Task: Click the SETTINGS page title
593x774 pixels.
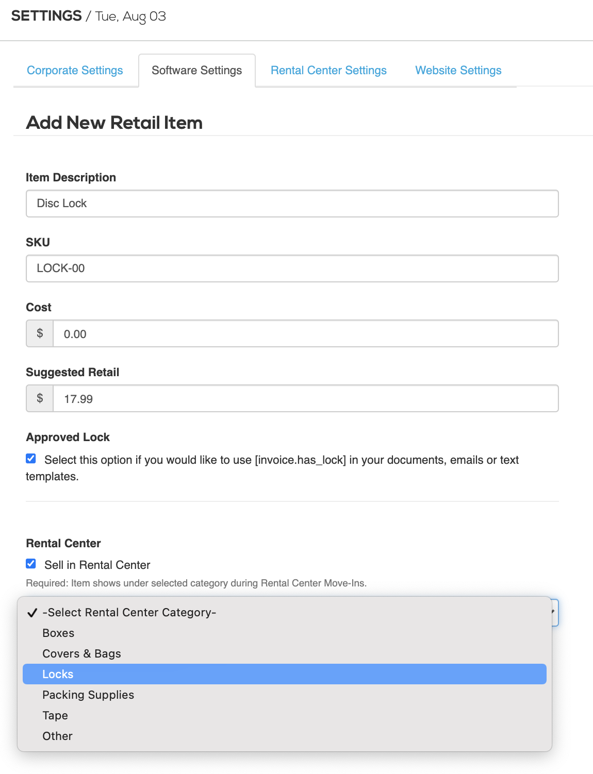Action: point(46,16)
